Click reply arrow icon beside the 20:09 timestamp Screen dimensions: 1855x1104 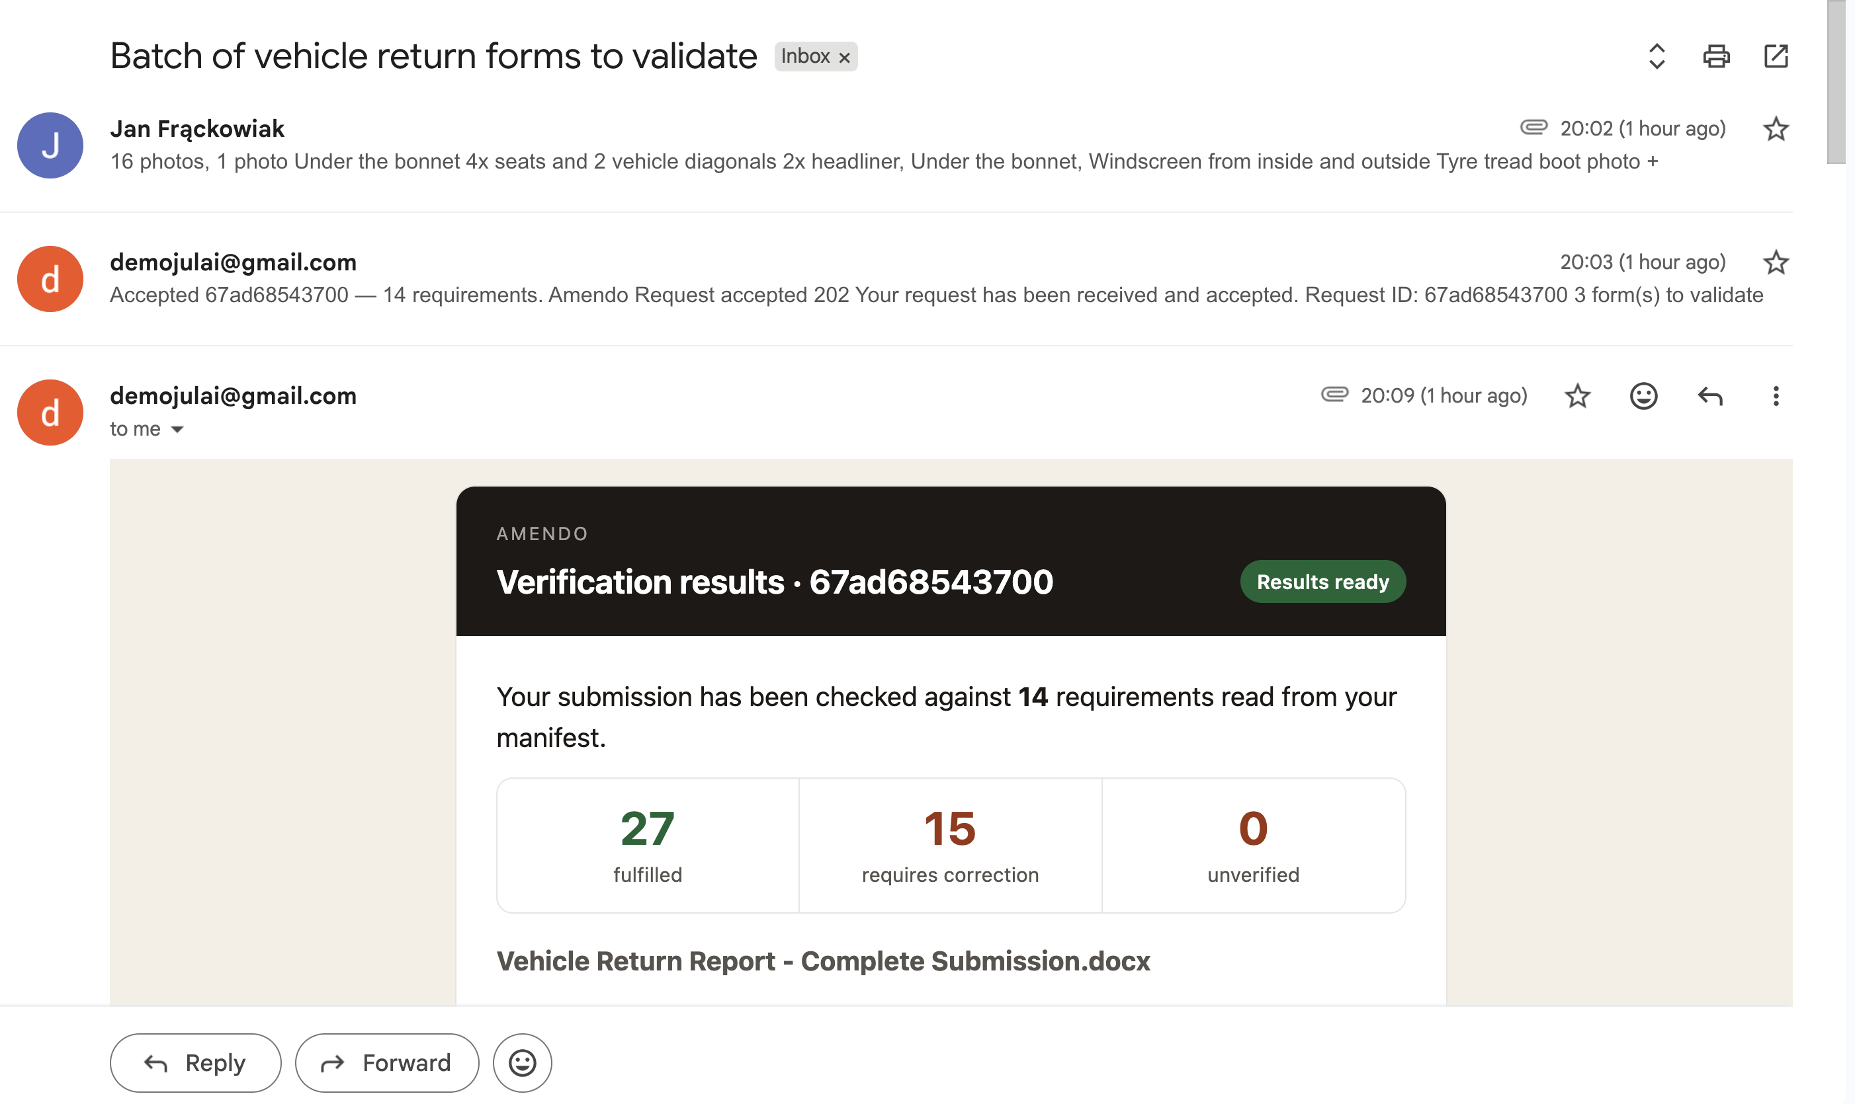(1710, 396)
